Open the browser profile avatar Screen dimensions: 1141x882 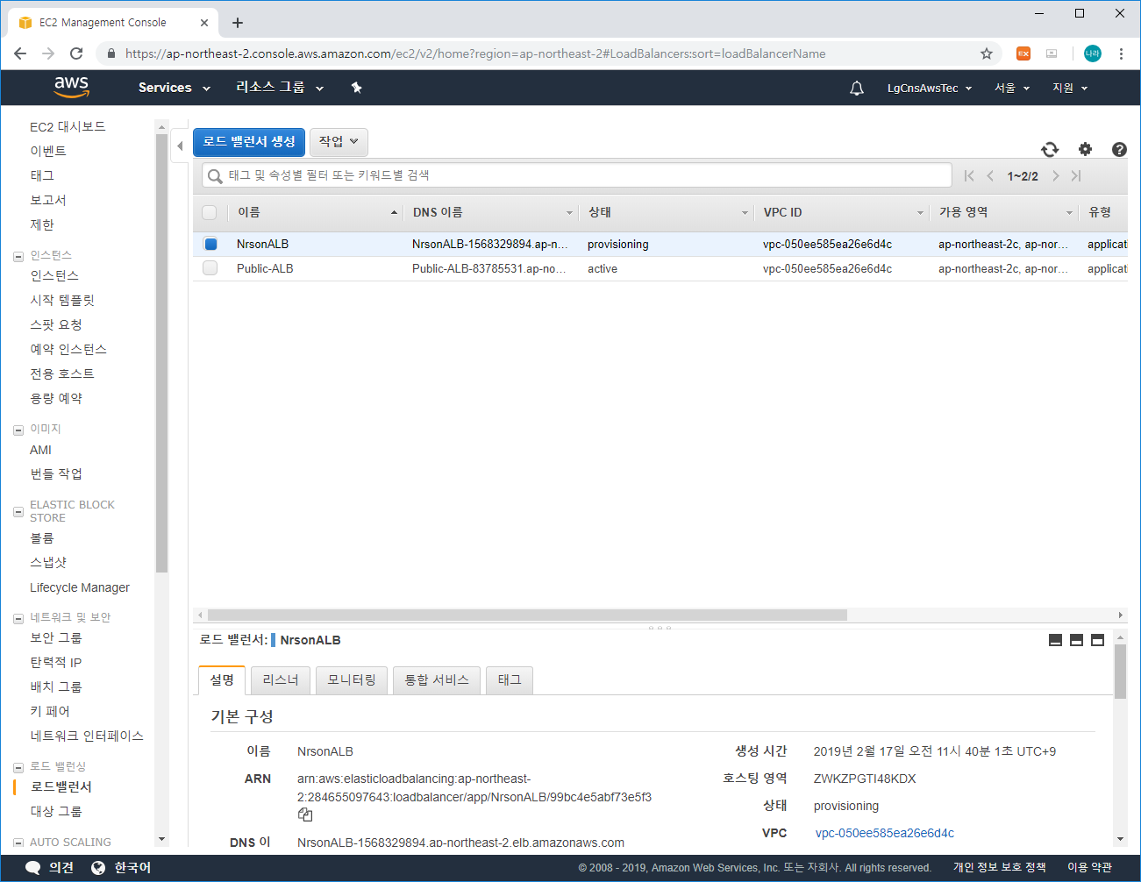(1092, 53)
